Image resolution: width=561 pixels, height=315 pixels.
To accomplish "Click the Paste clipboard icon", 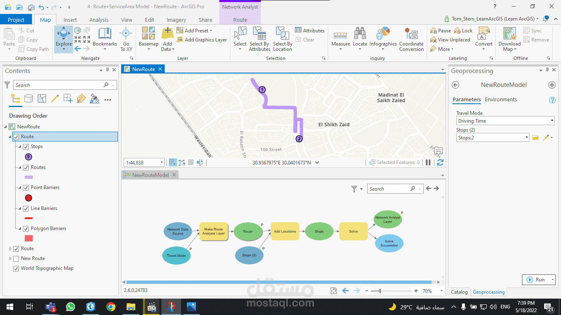I will tap(9, 34).
